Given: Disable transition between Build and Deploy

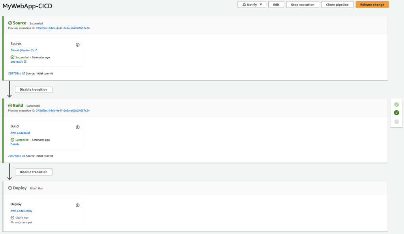Looking at the screenshot, I should tap(34, 172).
